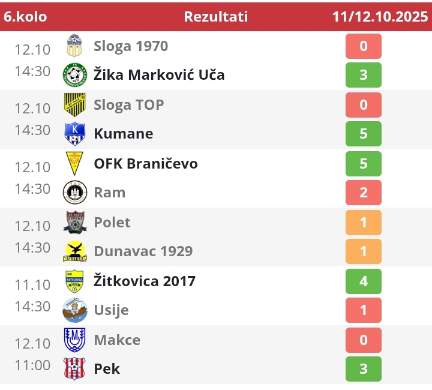Open the Žitkovica 2017 team name

point(145,281)
